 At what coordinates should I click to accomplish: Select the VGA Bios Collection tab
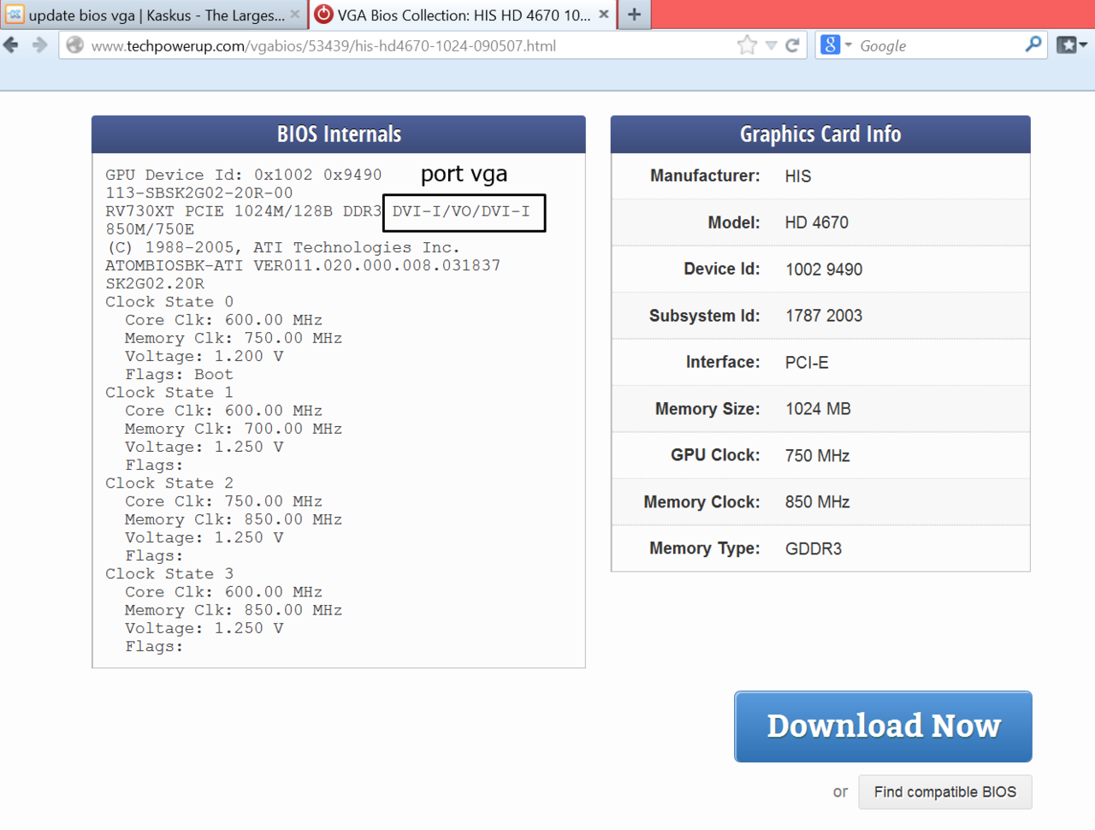click(462, 15)
